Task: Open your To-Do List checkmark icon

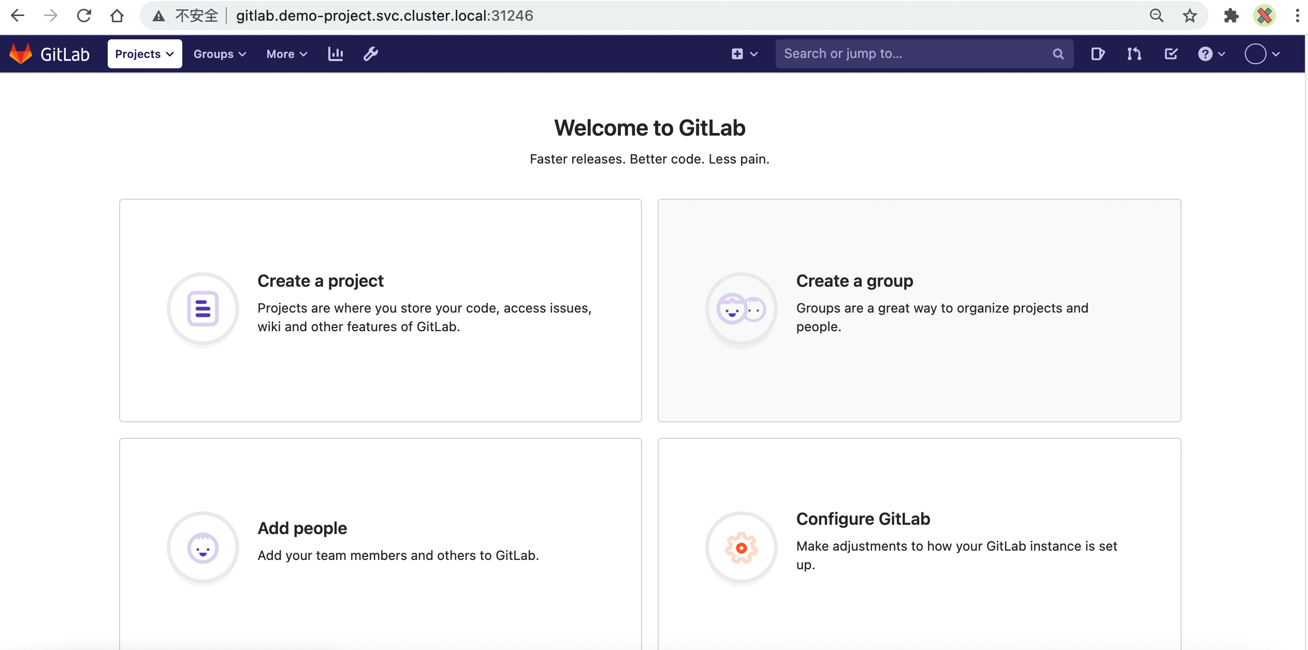Action: pos(1171,53)
